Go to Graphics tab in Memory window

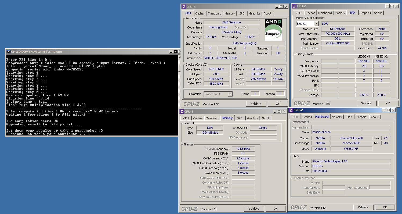tap(252, 118)
